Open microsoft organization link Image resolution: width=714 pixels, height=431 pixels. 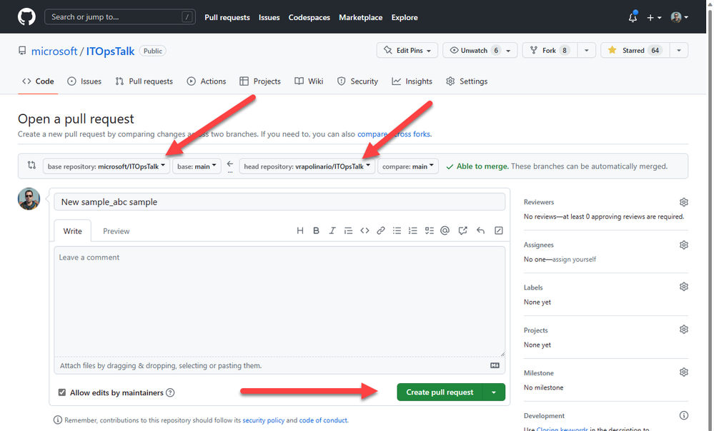pos(54,51)
